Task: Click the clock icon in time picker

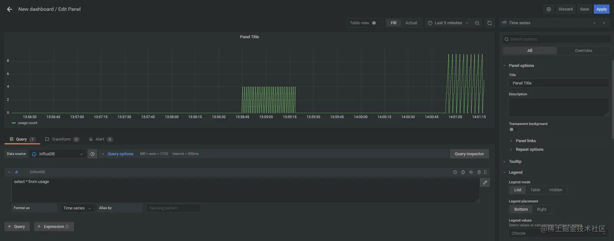Action: click(x=430, y=23)
